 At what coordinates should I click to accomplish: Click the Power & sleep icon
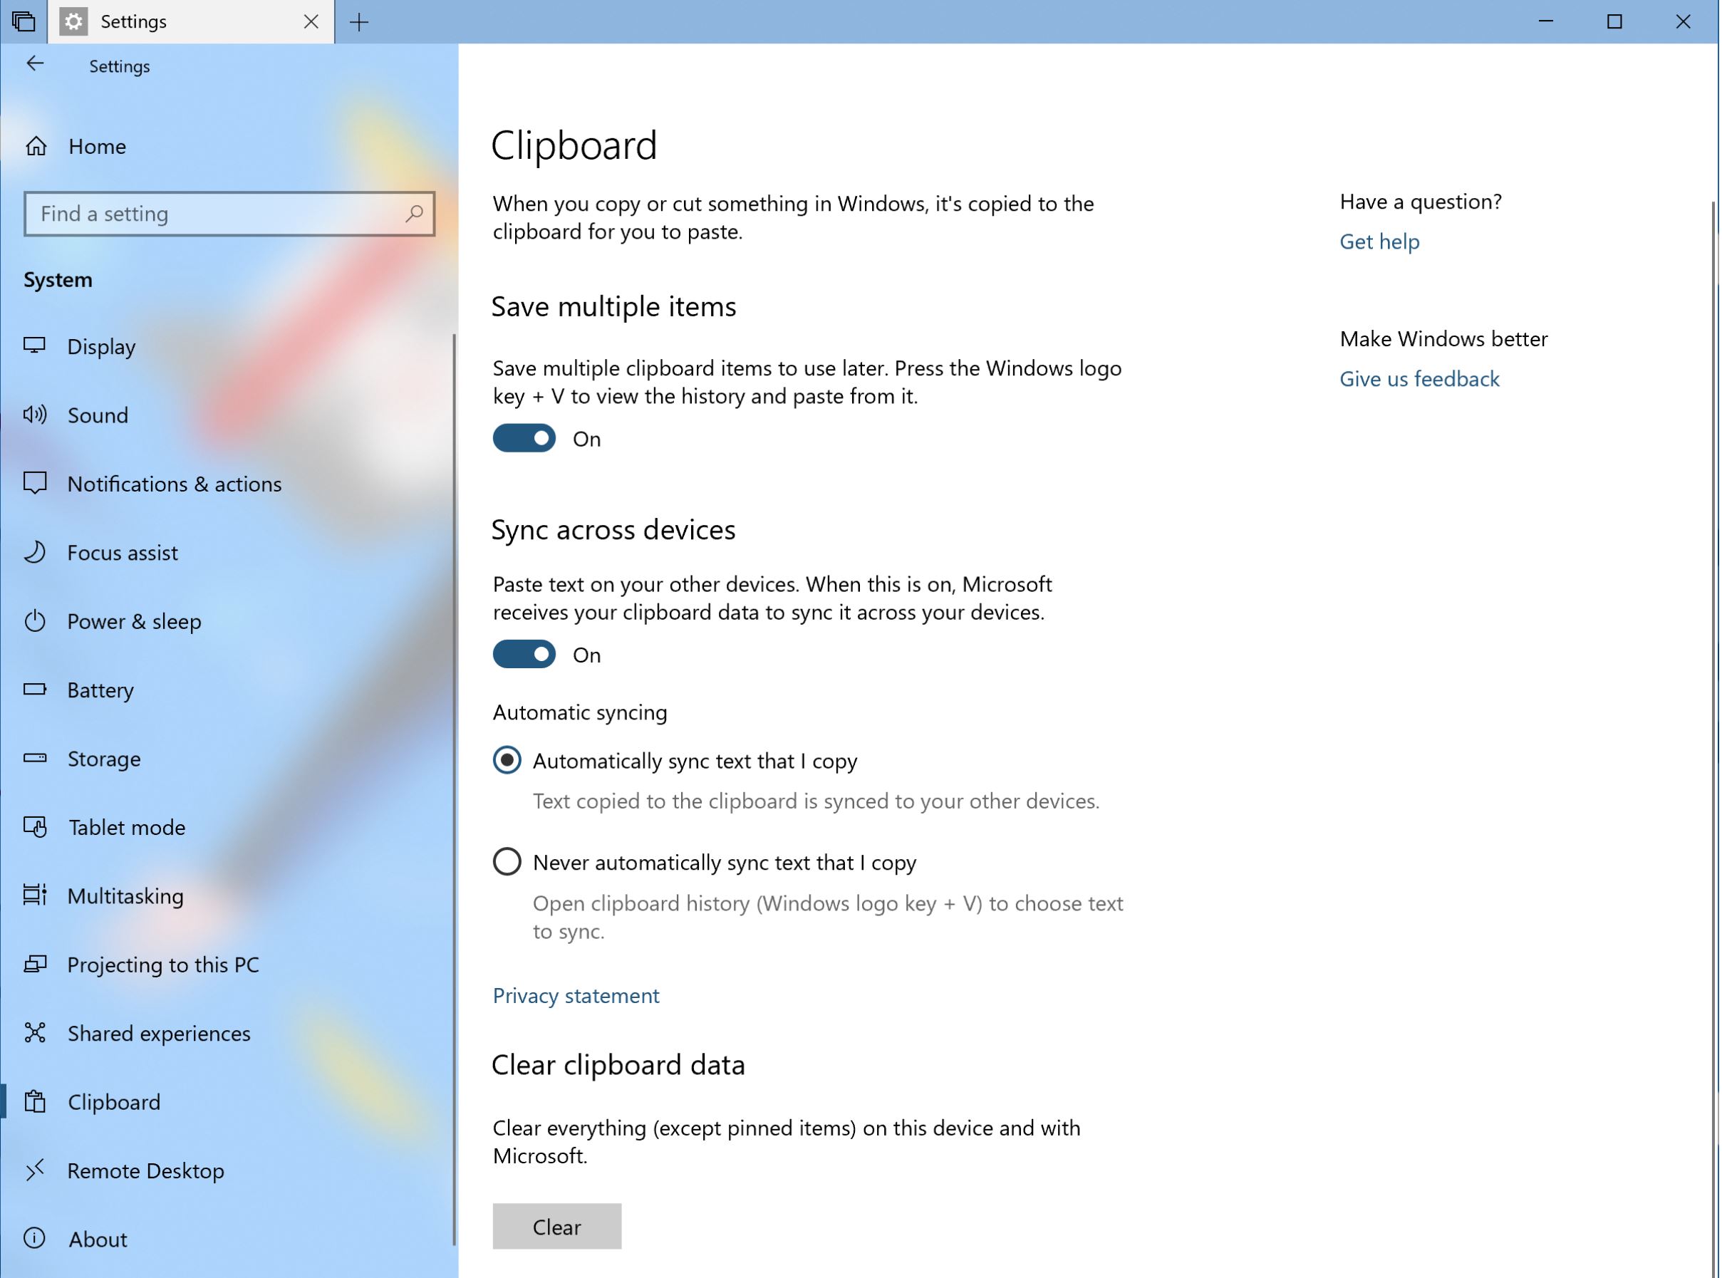35,621
